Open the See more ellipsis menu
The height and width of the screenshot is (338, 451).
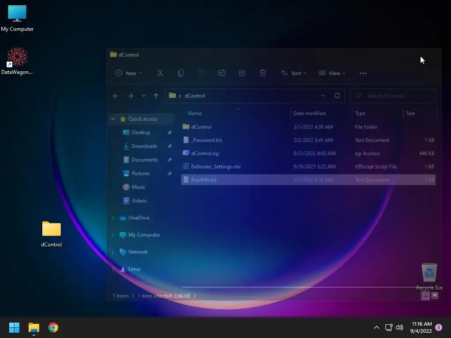[363, 73]
